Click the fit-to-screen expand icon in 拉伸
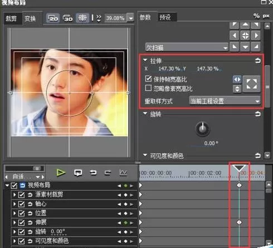Image resolution: width=273 pixels, height=248 pixels. coord(252,84)
